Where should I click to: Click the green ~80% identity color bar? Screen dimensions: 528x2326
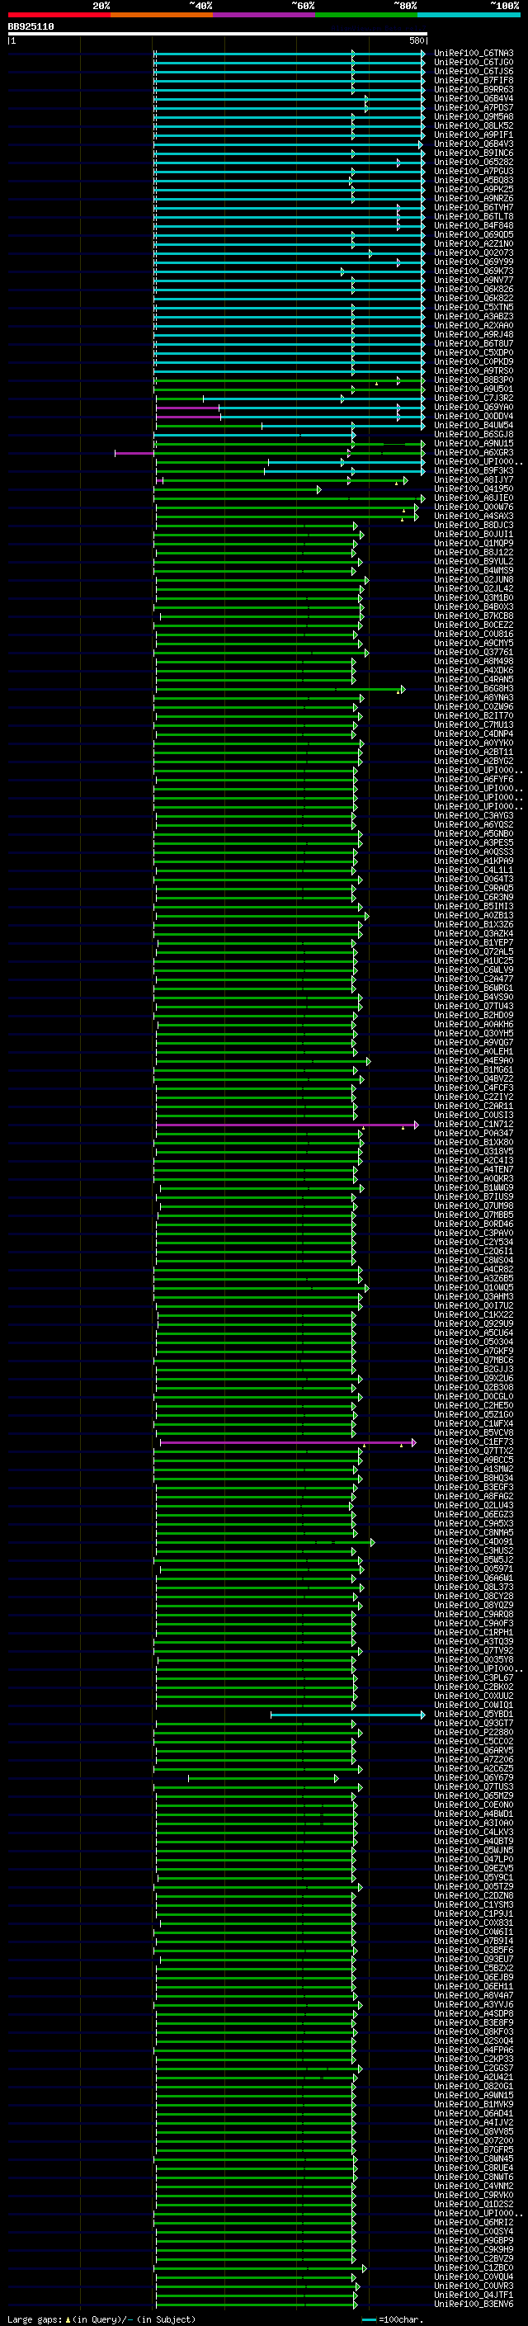tap(366, 15)
